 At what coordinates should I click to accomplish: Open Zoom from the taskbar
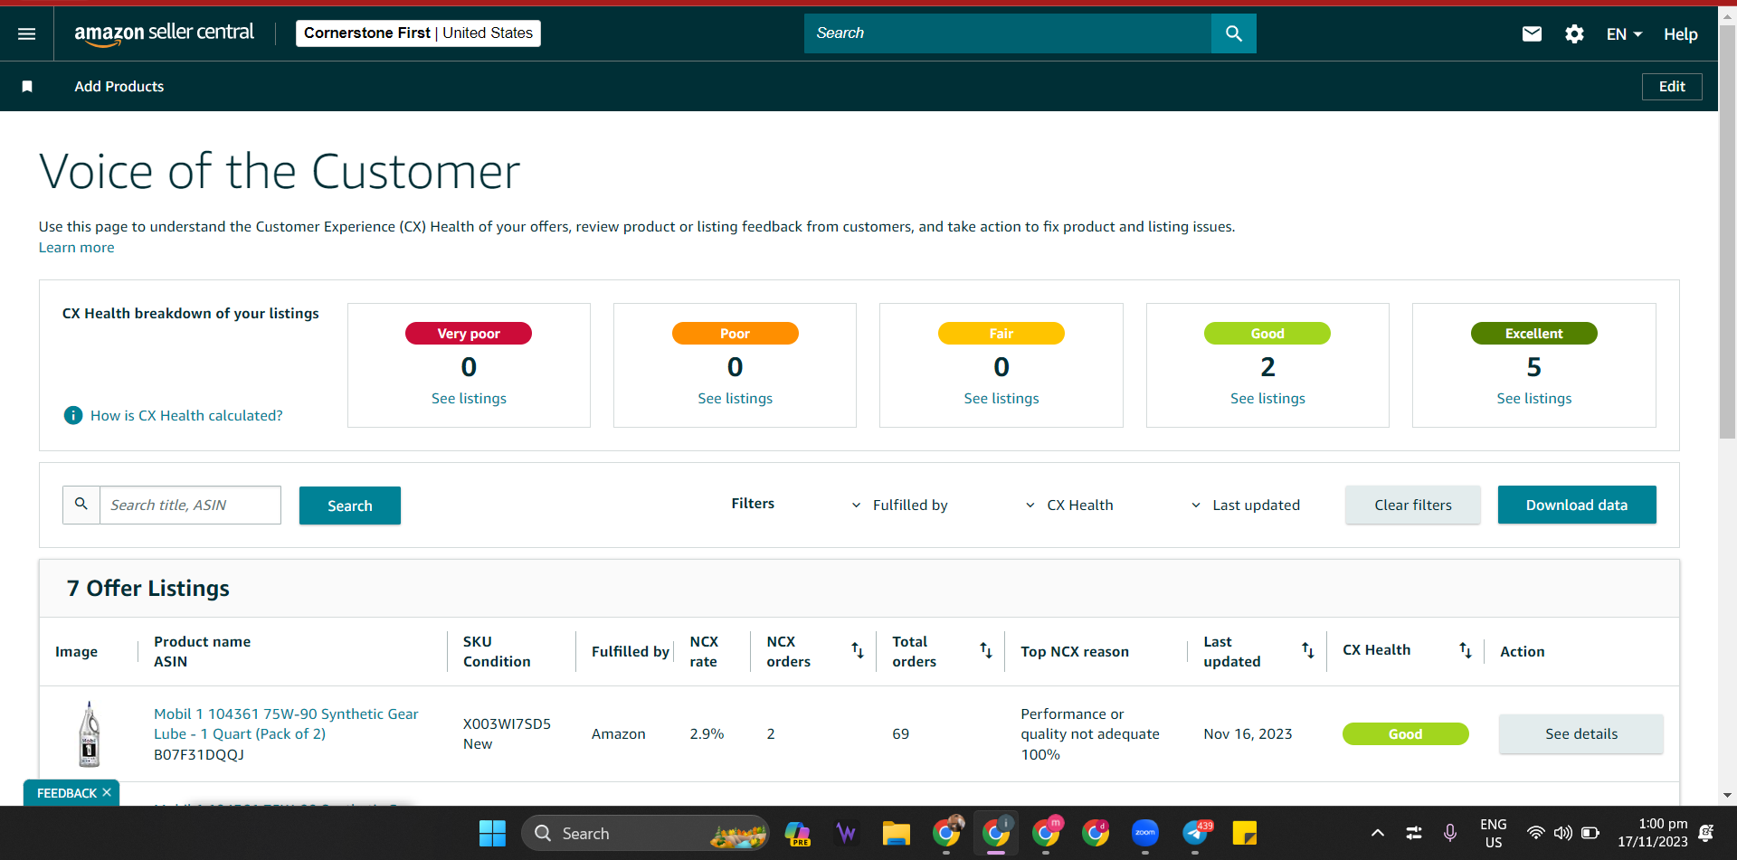click(x=1145, y=833)
